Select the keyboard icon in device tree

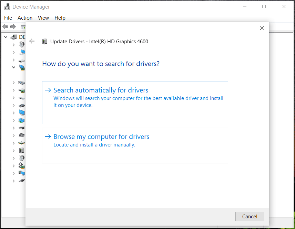(22, 98)
